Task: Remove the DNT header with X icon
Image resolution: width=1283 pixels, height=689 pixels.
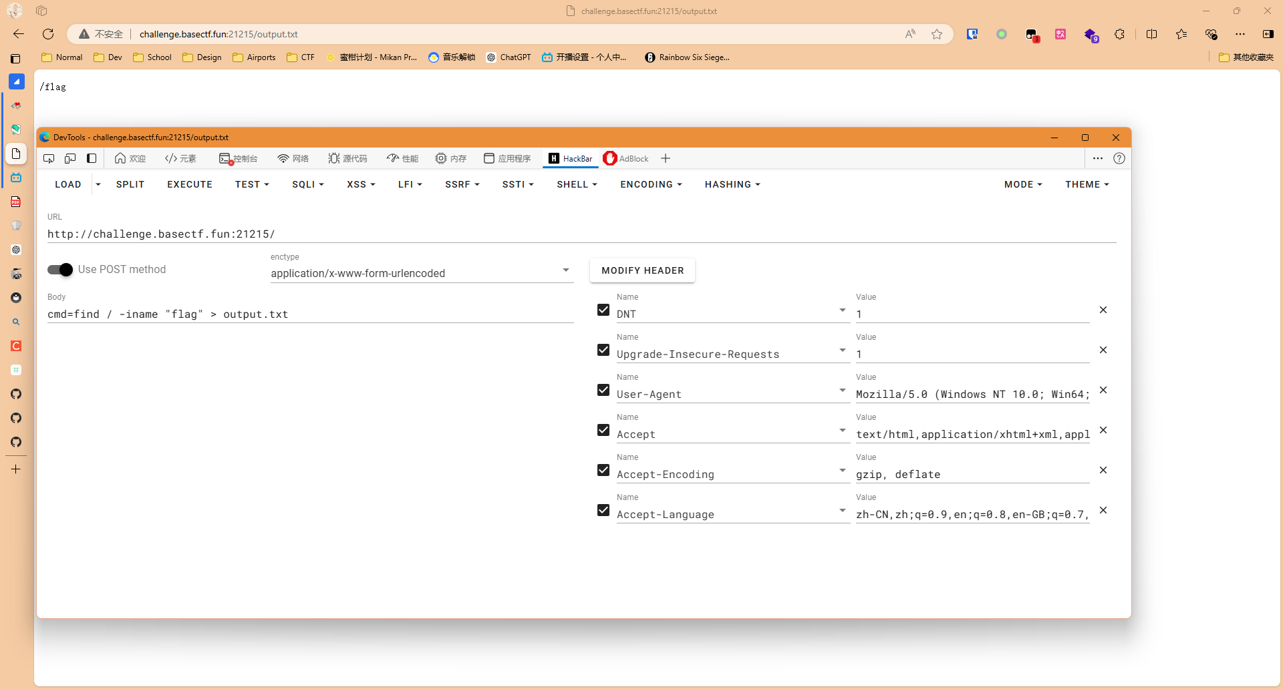Action: tap(1103, 310)
